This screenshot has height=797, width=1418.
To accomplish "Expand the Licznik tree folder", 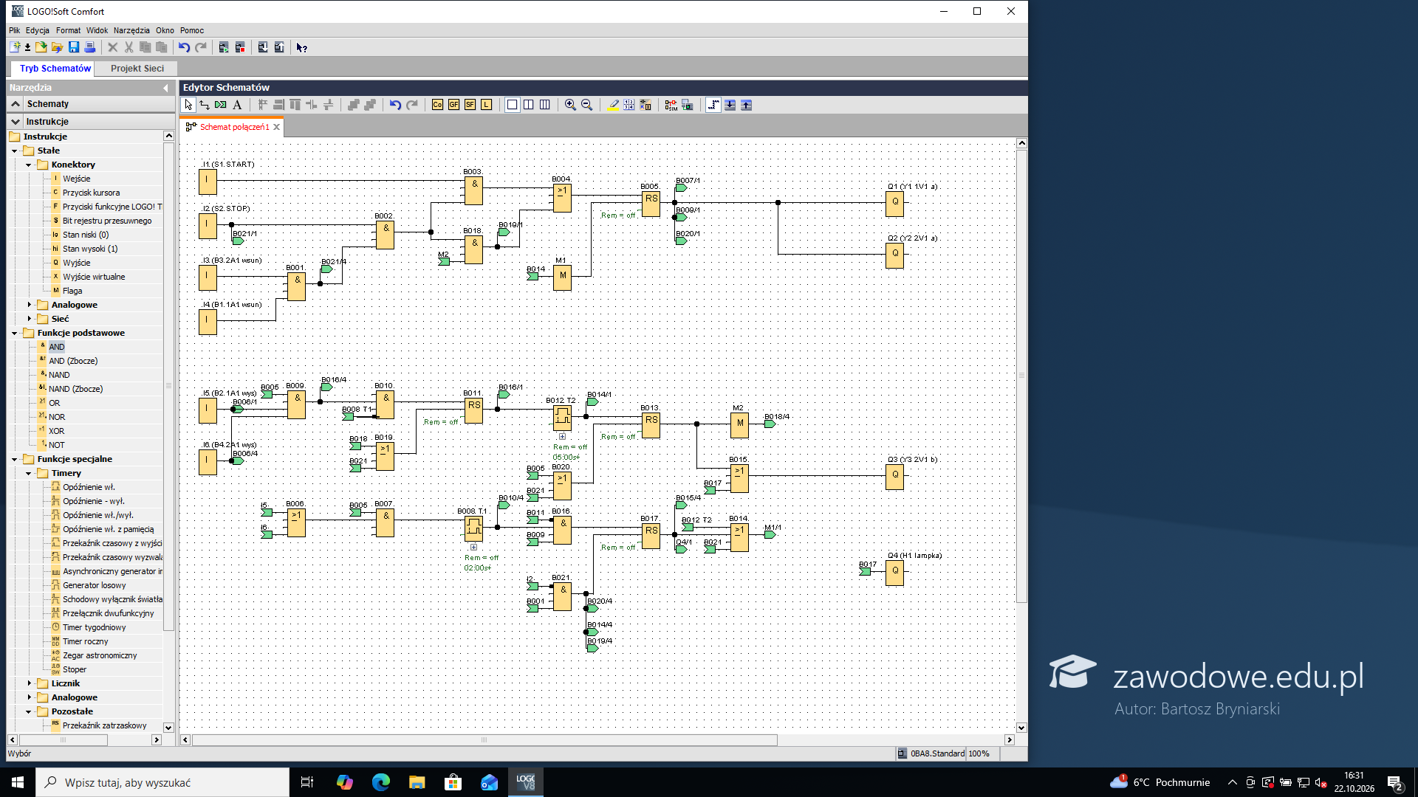I will click(x=29, y=683).
